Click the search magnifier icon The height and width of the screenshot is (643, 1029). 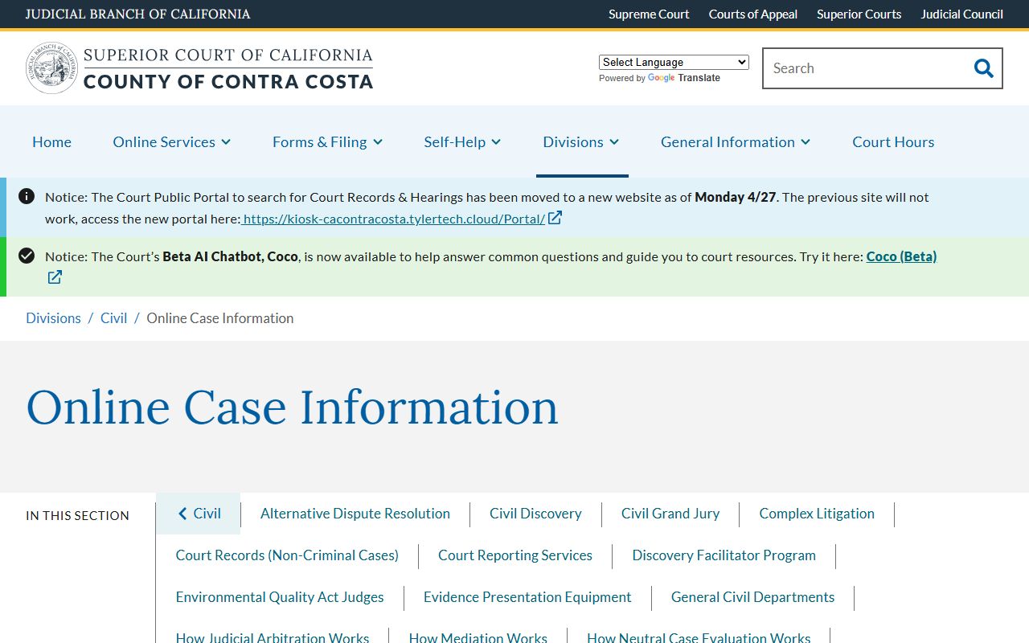(x=983, y=68)
